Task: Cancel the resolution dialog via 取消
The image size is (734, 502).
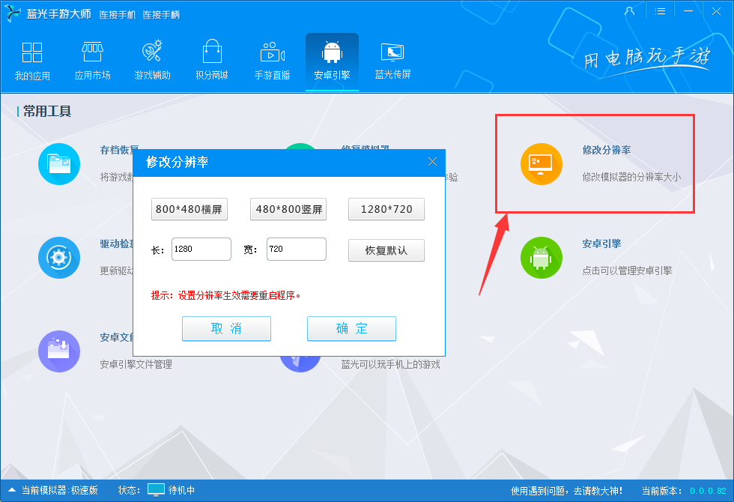Action: pyautogui.click(x=226, y=328)
